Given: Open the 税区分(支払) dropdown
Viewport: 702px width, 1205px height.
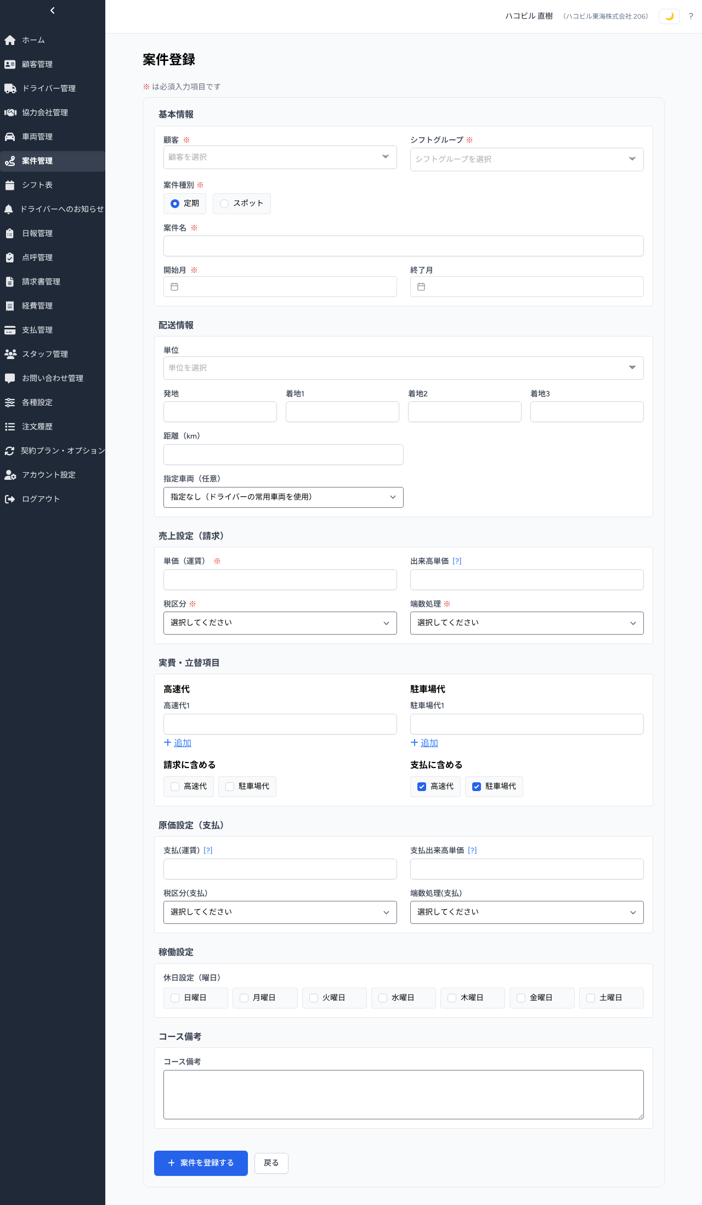Looking at the screenshot, I should (x=280, y=912).
